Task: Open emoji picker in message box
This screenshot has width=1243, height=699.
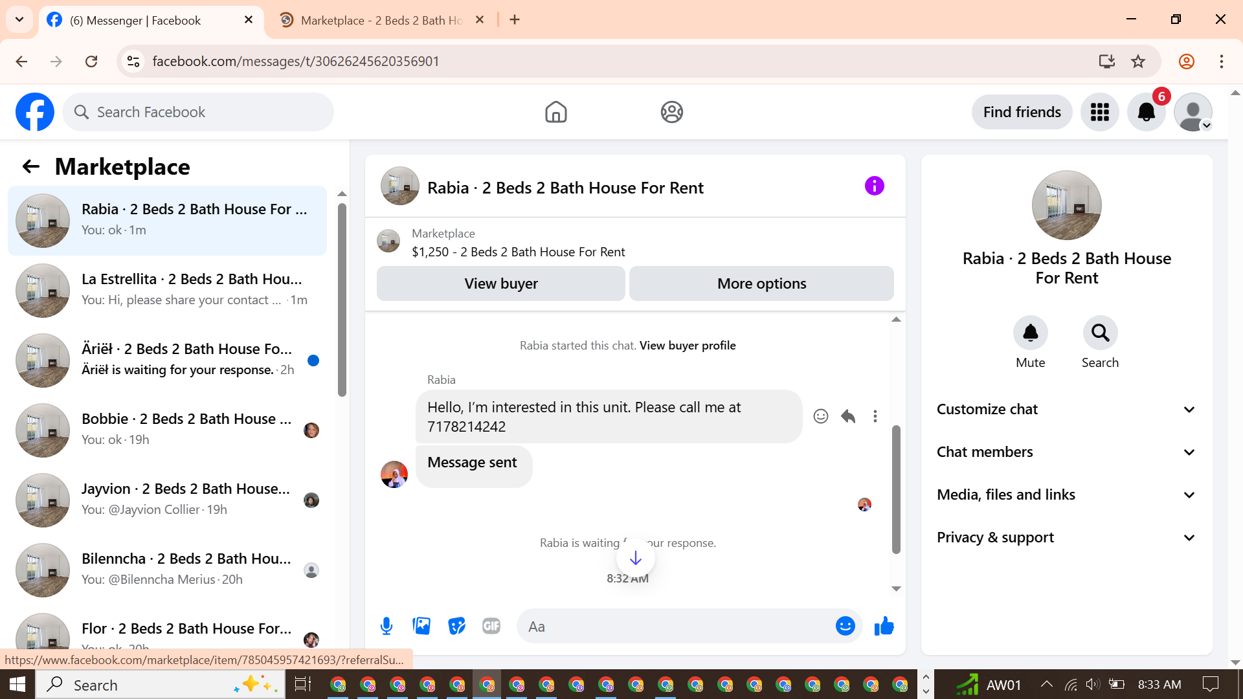Action: coord(845,626)
